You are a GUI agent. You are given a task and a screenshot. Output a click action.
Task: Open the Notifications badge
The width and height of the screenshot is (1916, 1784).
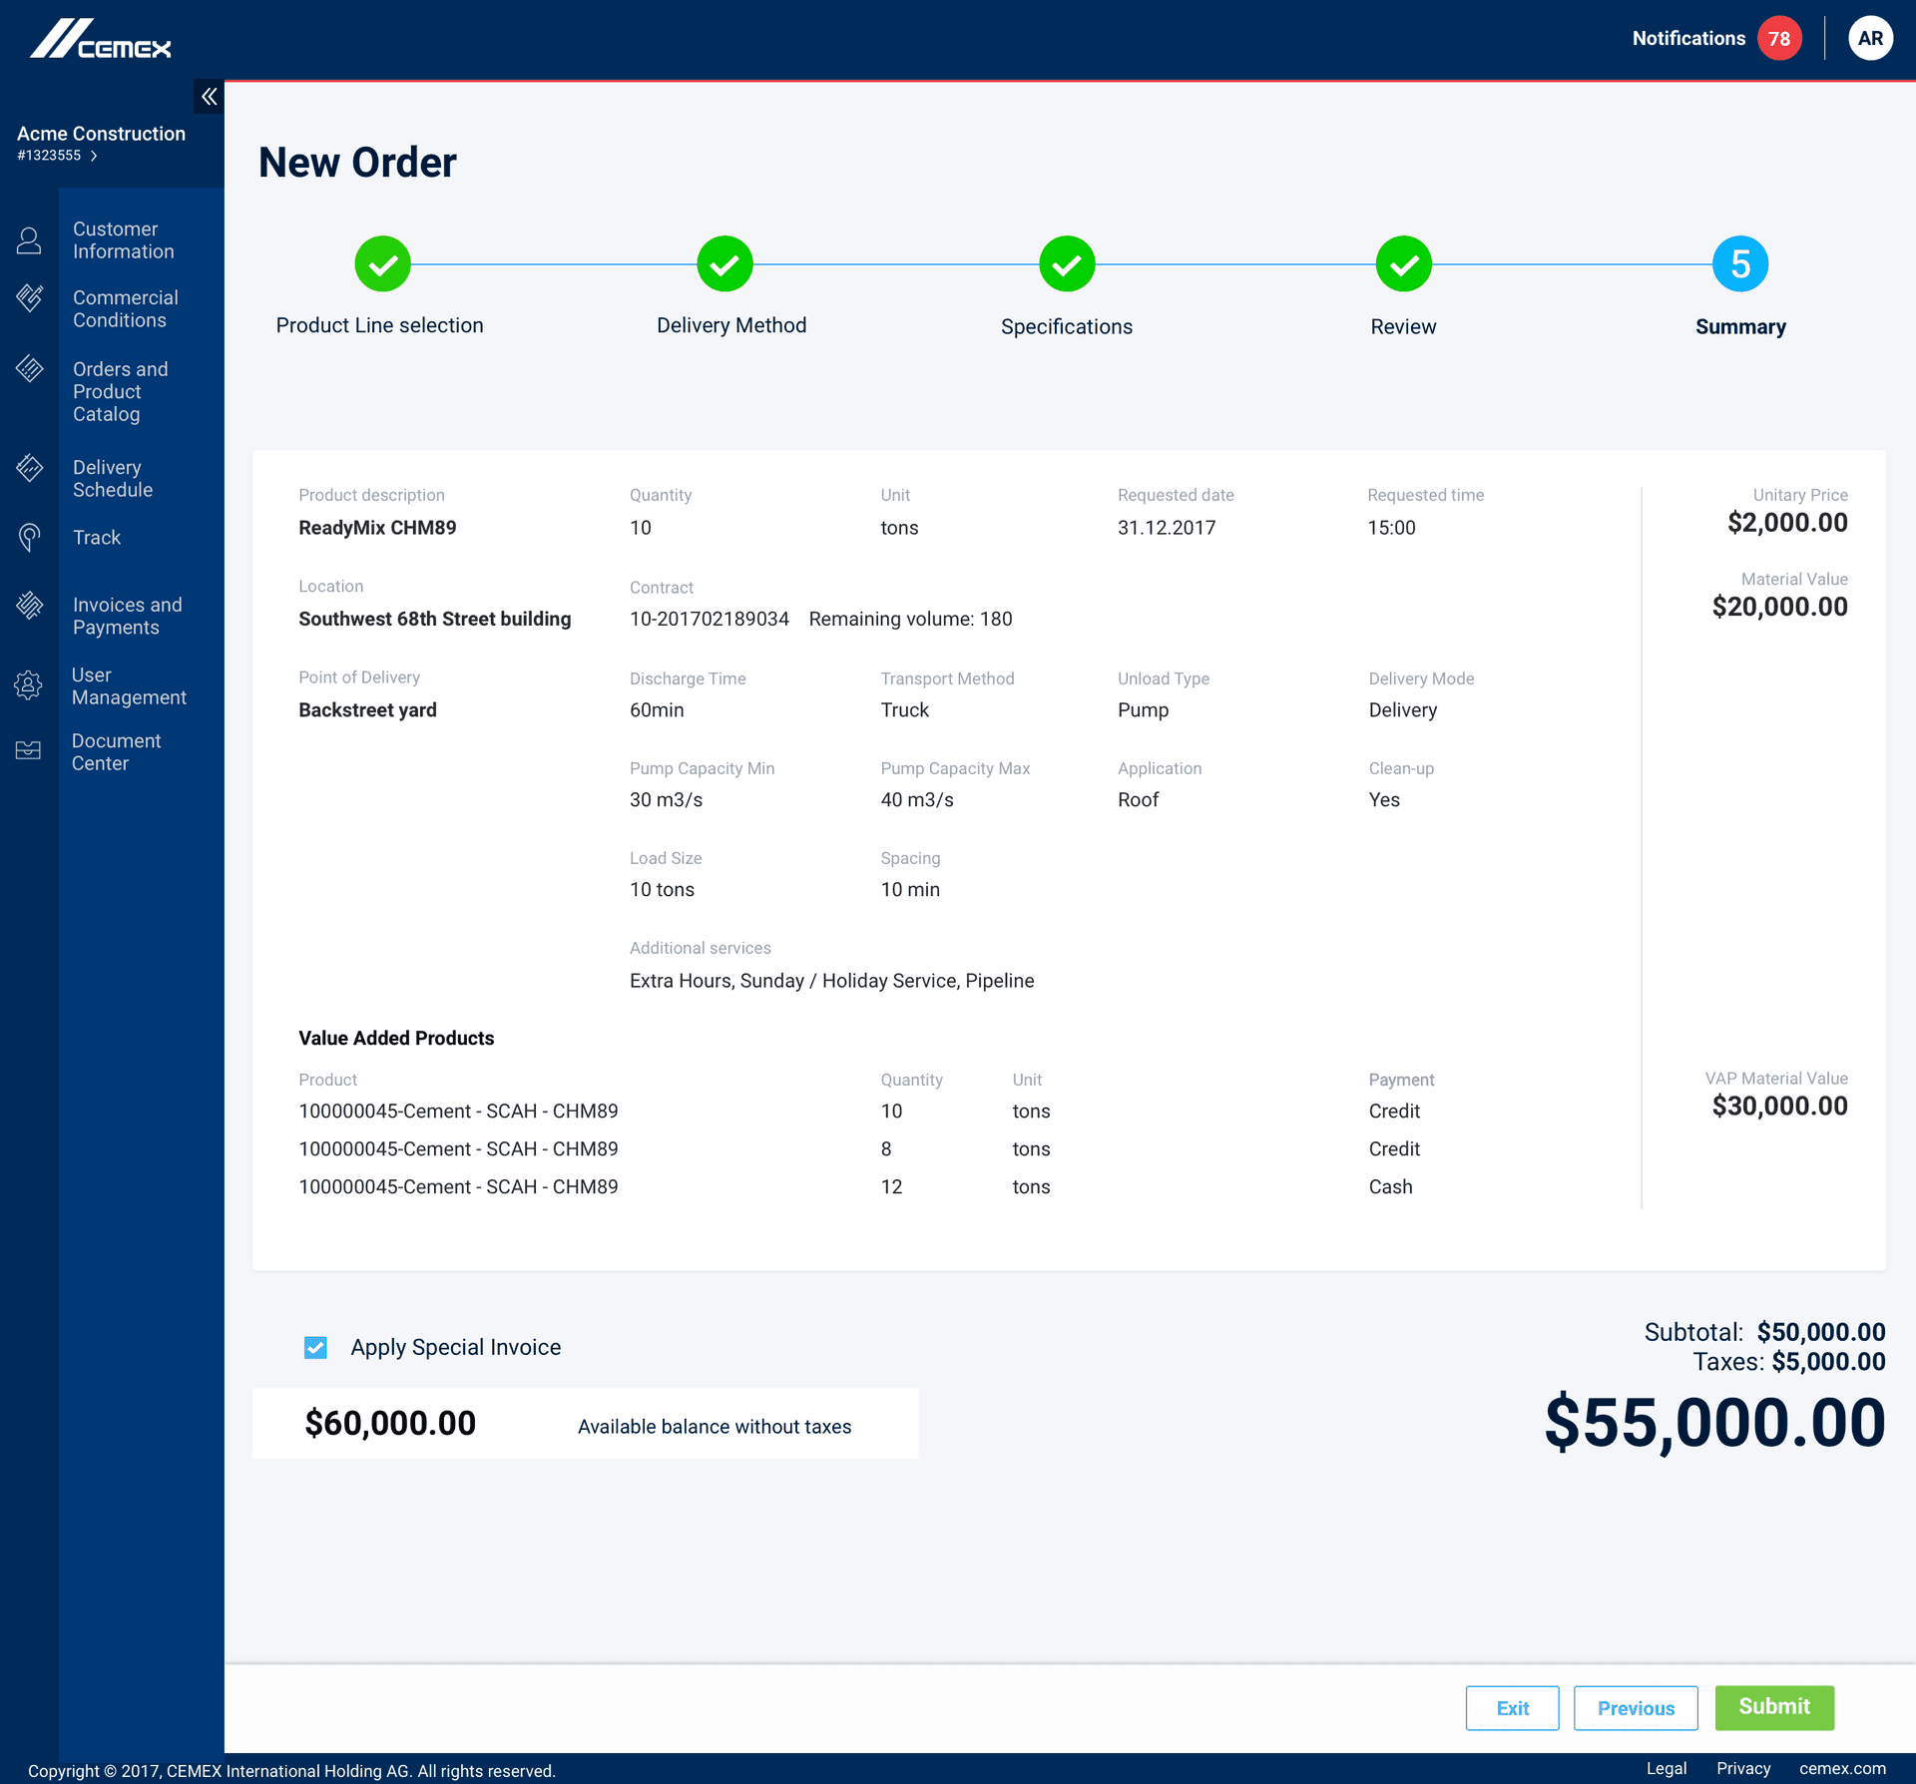coord(1777,38)
